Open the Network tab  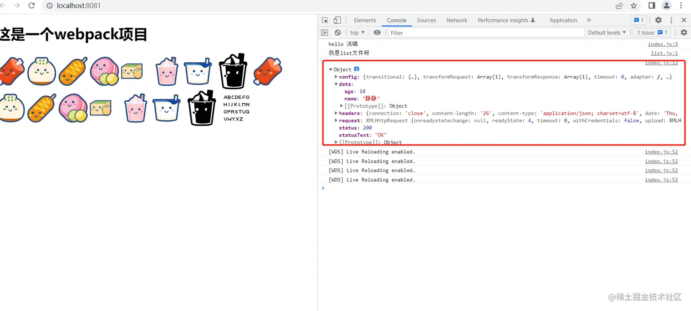click(457, 20)
